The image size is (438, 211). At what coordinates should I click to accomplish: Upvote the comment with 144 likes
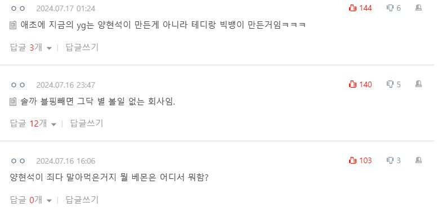coord(361,8)
